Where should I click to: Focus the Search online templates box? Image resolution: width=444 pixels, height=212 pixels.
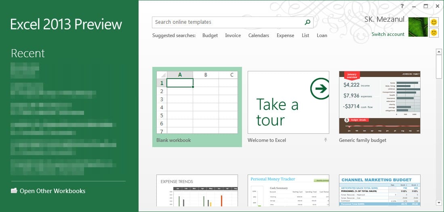coord(232,22)
